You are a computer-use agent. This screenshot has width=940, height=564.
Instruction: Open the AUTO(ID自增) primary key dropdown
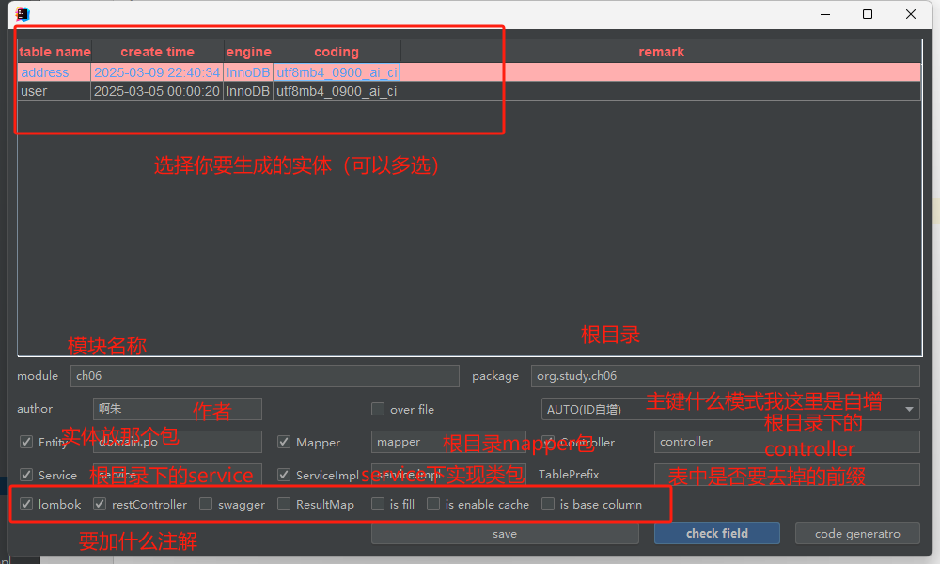pos(908,409)
